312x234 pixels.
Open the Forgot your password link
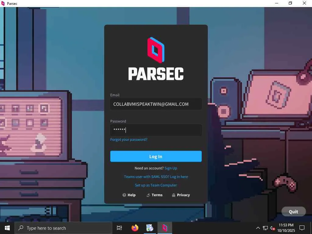tap(129, 140)
